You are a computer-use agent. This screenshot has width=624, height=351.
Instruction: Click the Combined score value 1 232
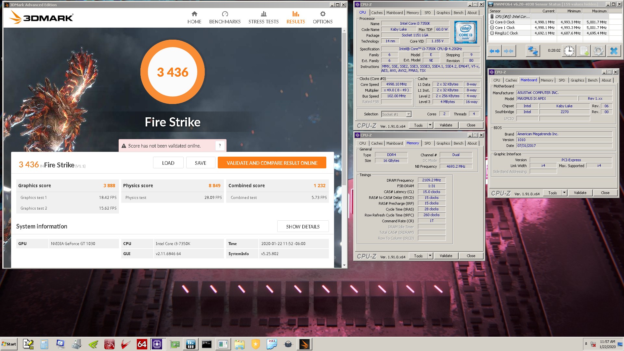click(x=319, y=186)
